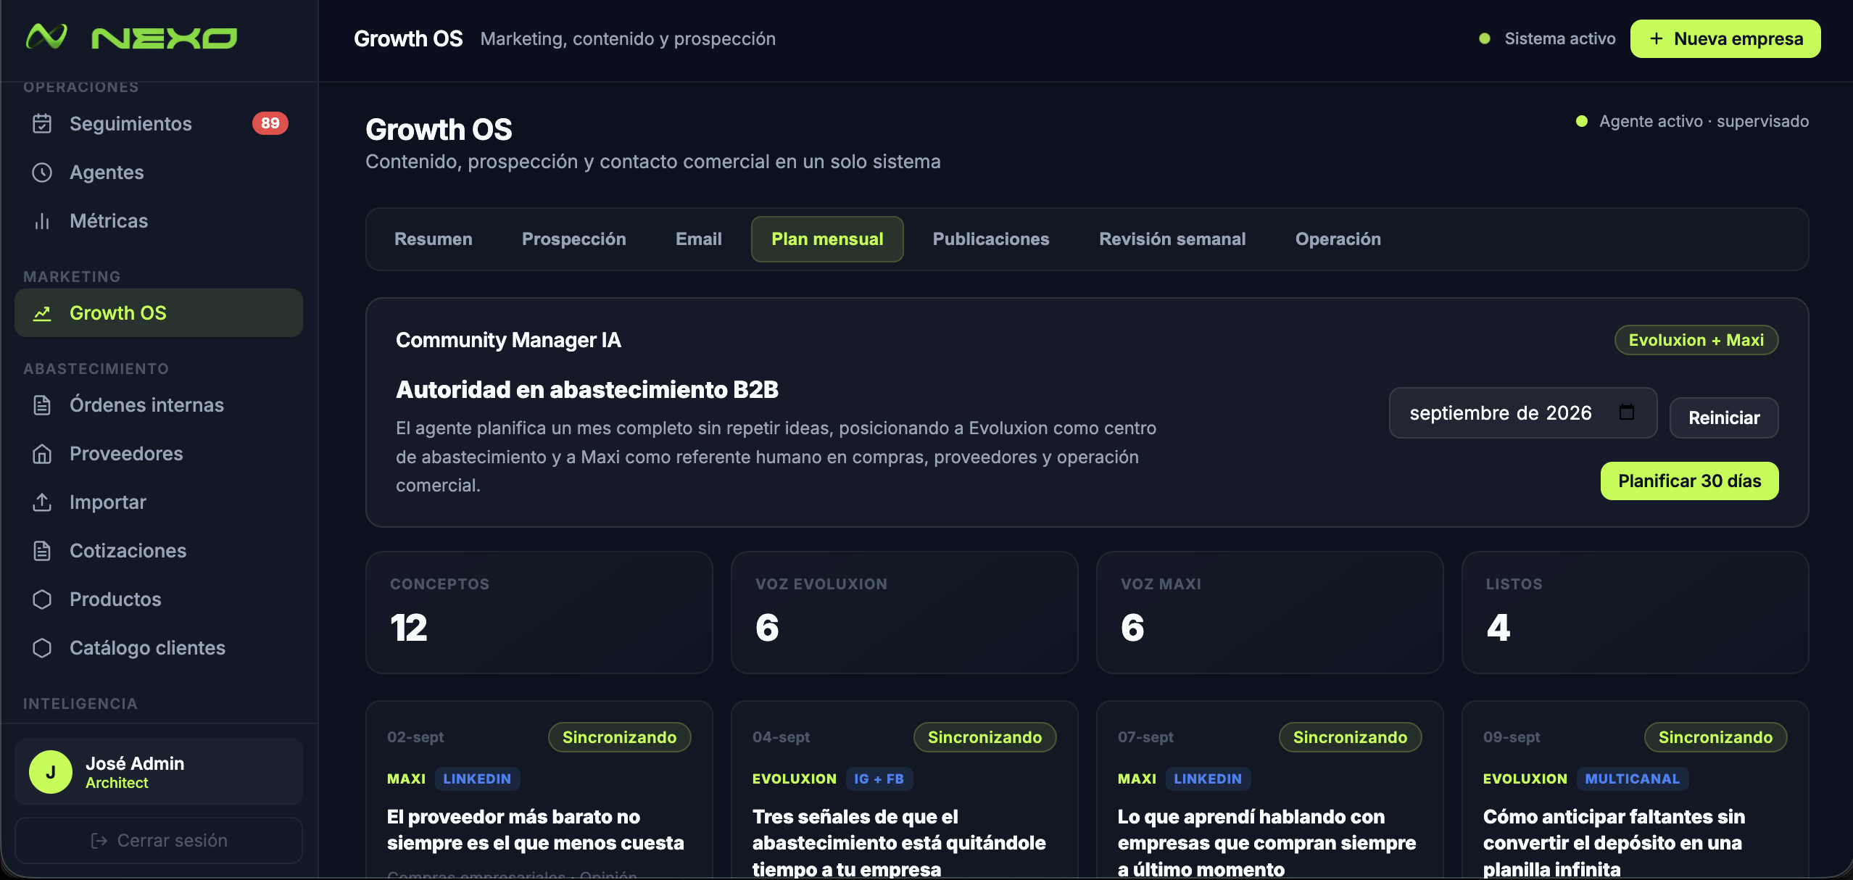Open the Email tab
The height and width of the screenshot is (880, 1853).
pos(699,239)
